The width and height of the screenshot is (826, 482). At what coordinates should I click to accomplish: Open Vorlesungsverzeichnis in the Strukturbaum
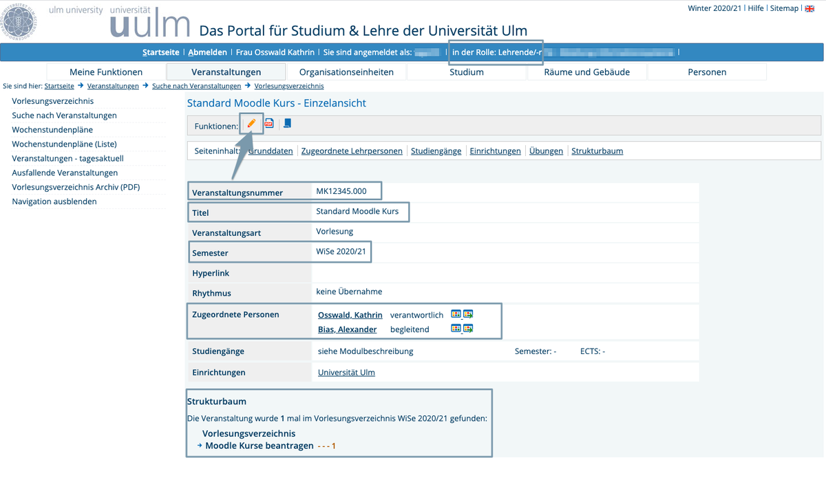[x=249, y=433]
